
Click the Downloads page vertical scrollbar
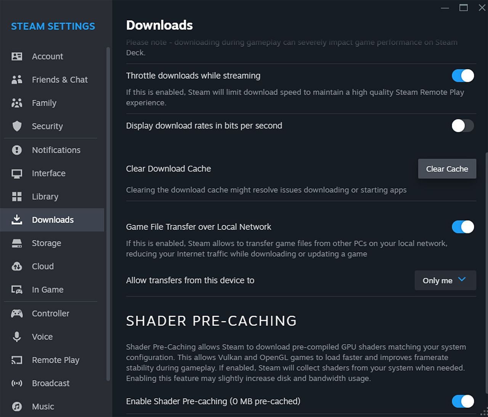coord(486,273)
